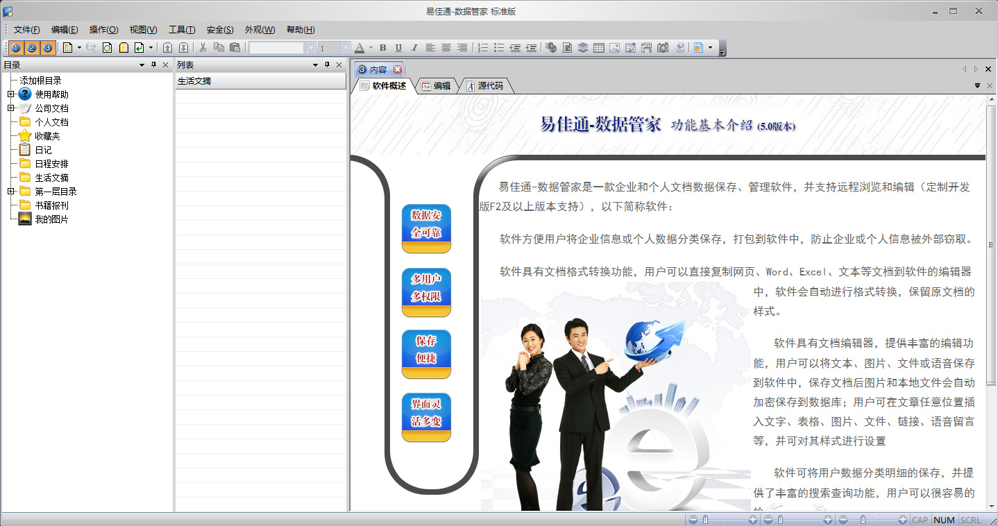Click the center align icon

pos(446,48)
